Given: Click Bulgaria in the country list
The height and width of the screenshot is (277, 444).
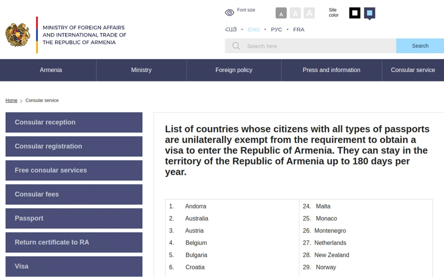Looking at the screenshot, I should point(196,255).
